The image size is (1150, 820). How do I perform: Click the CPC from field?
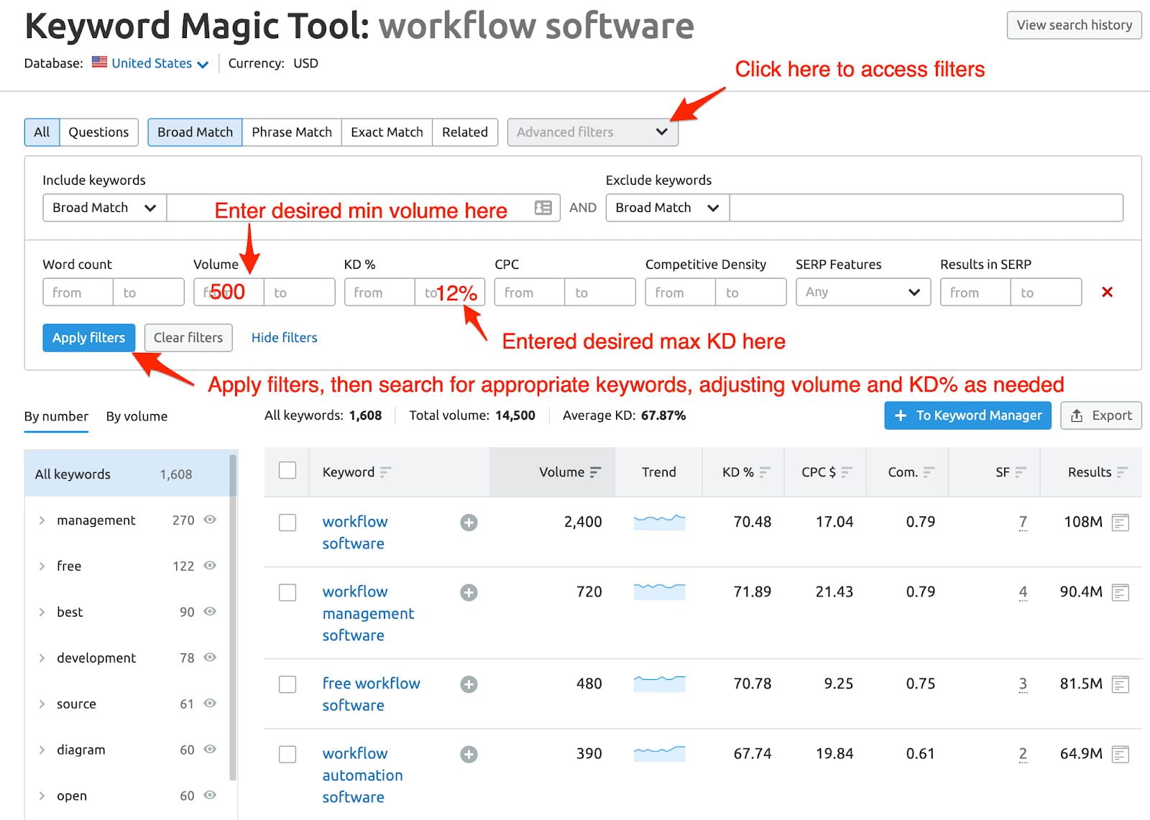530,292
